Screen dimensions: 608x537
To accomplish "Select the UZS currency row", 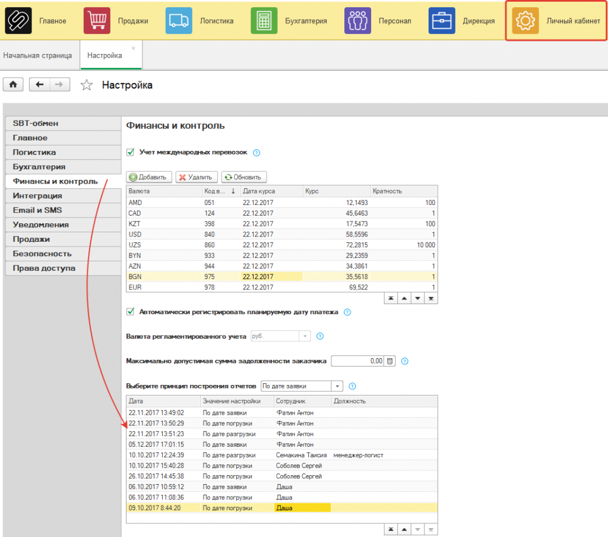I will pyautogui.click(x=282, y=245).
